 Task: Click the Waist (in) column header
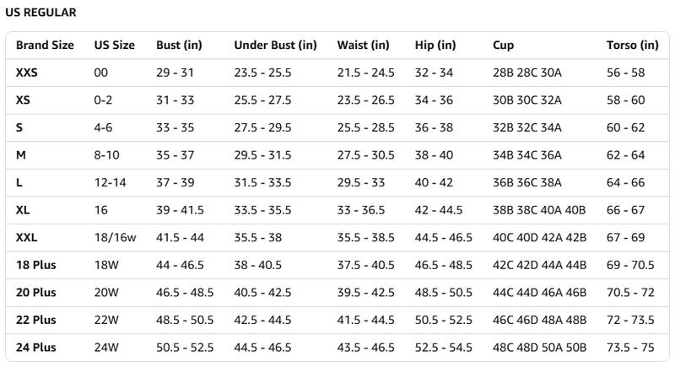click(x=363, y=46)
